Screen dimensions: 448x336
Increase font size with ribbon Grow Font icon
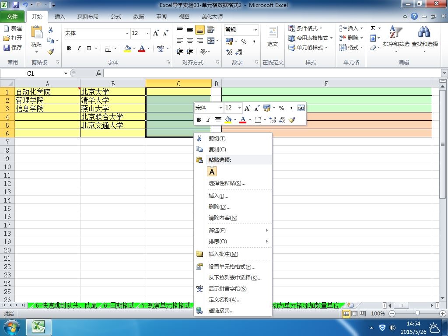[156, 33]
